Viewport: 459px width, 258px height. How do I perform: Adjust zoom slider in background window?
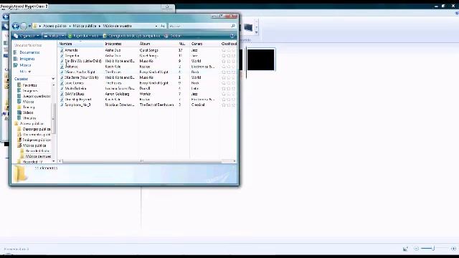(433, 249)
